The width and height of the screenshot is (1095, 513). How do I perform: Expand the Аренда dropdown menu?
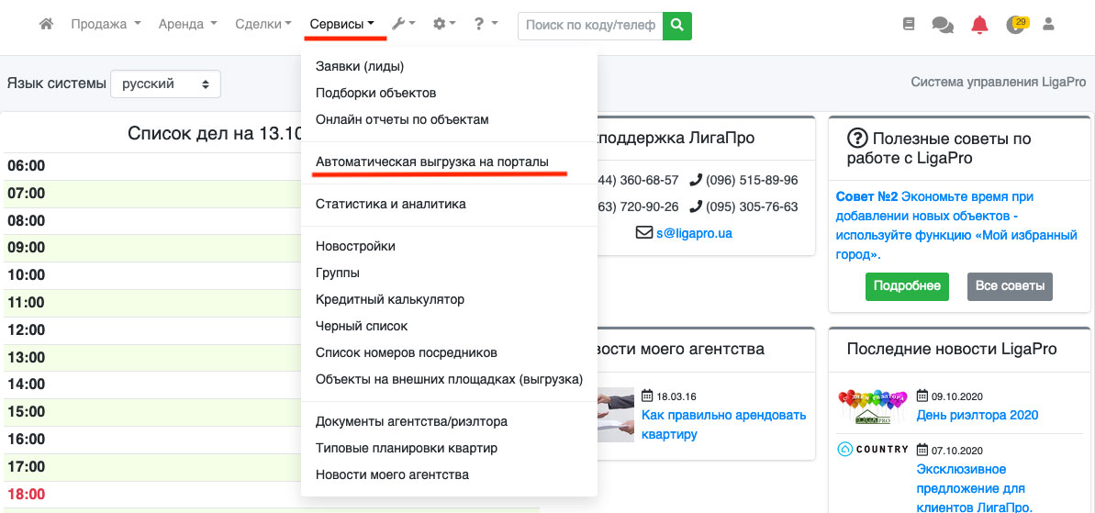tap(187, 25)
